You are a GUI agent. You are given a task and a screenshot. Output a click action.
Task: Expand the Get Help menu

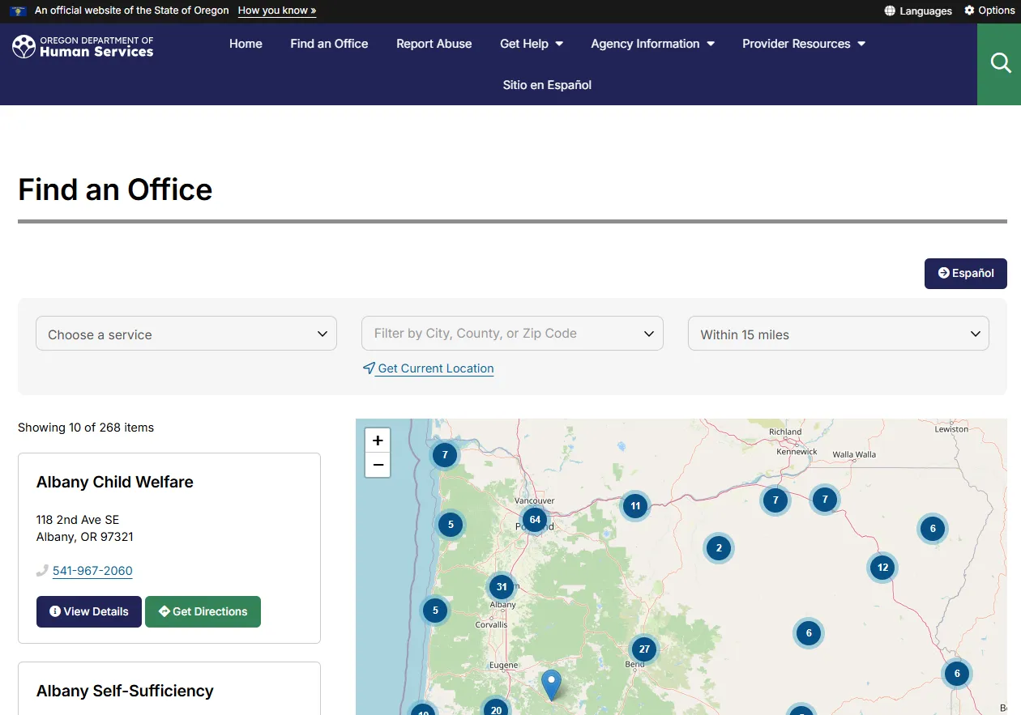pyautogui.click(x=532, y=44)
